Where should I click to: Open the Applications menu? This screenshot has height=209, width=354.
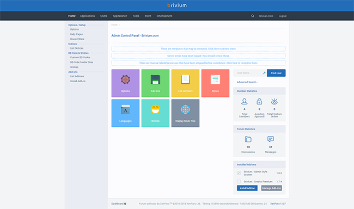pyautogui.click(x=87, y=16)
